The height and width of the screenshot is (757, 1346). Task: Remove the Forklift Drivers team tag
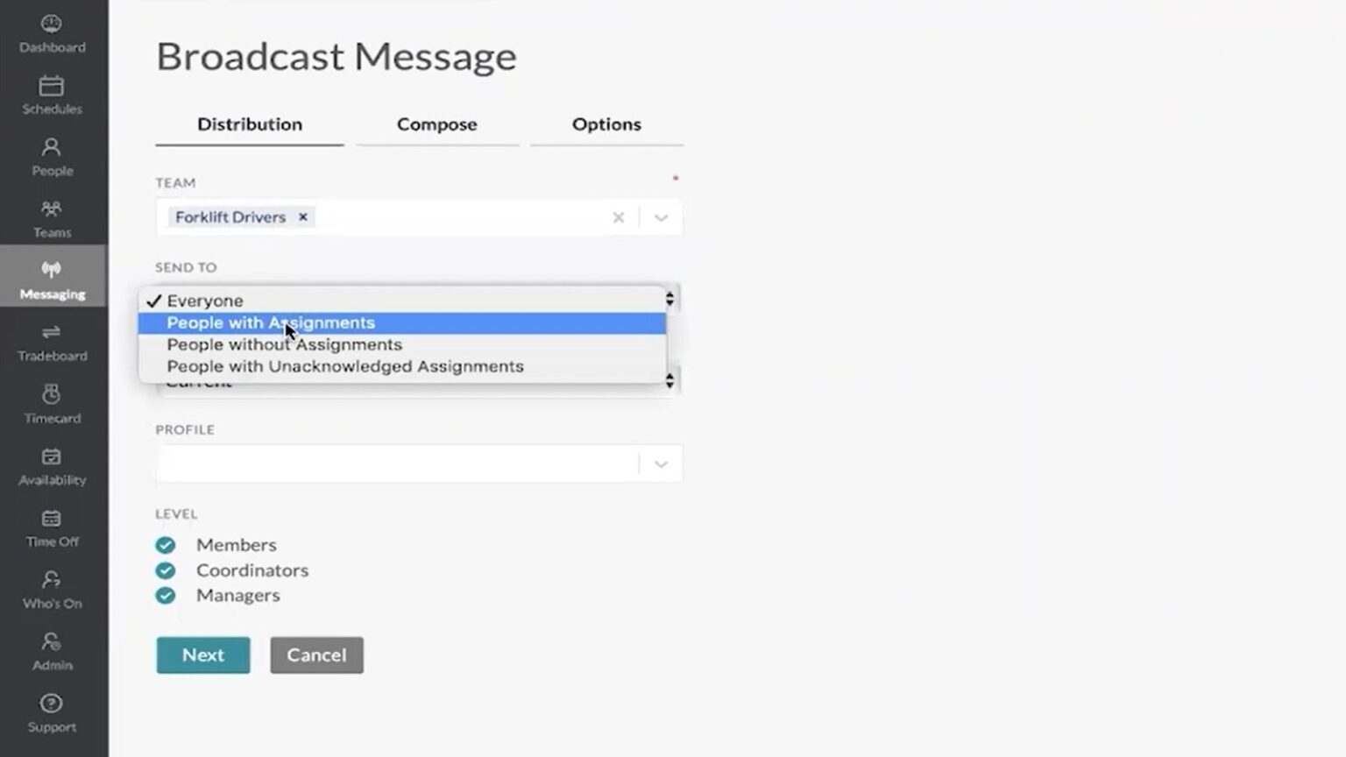tap(303, 217)
